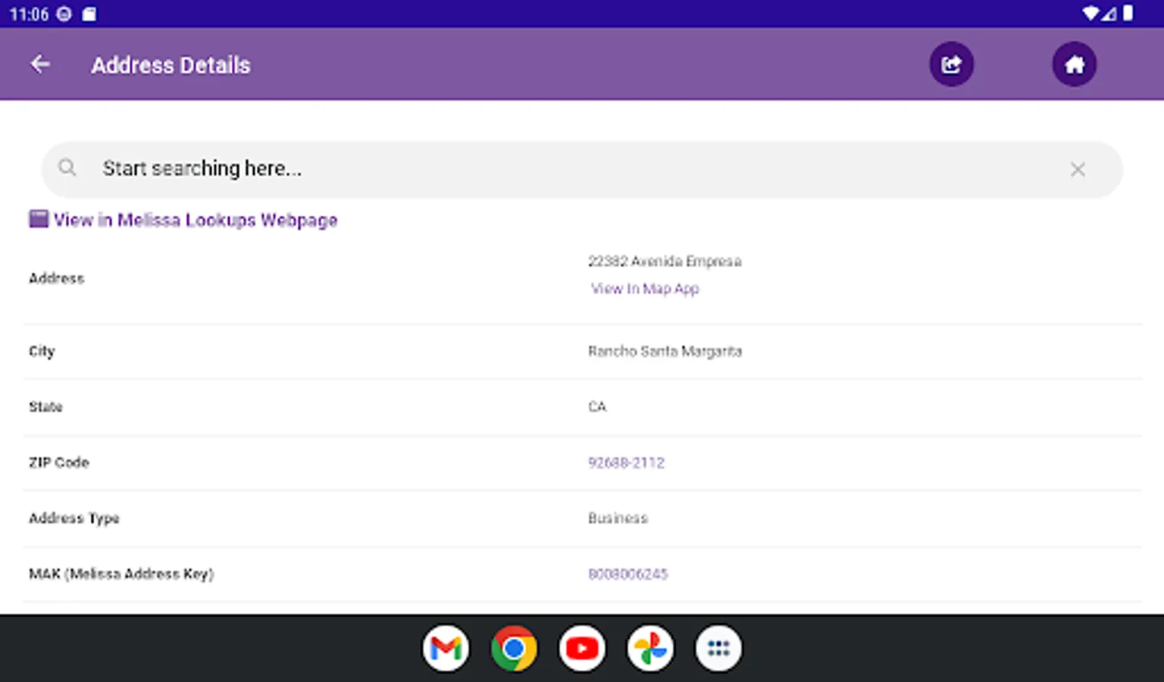Click the search magnifier icon

(67, 168)
